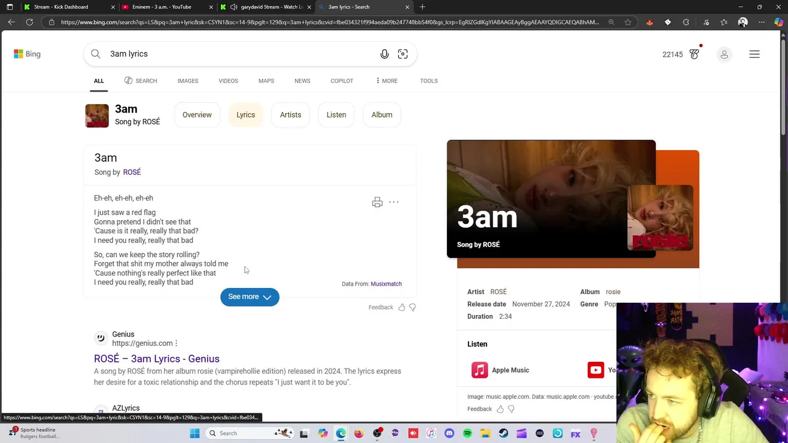Switch to MAPS tab
Viewport: 788px width, 443px height.
click(x=266, y=81)
